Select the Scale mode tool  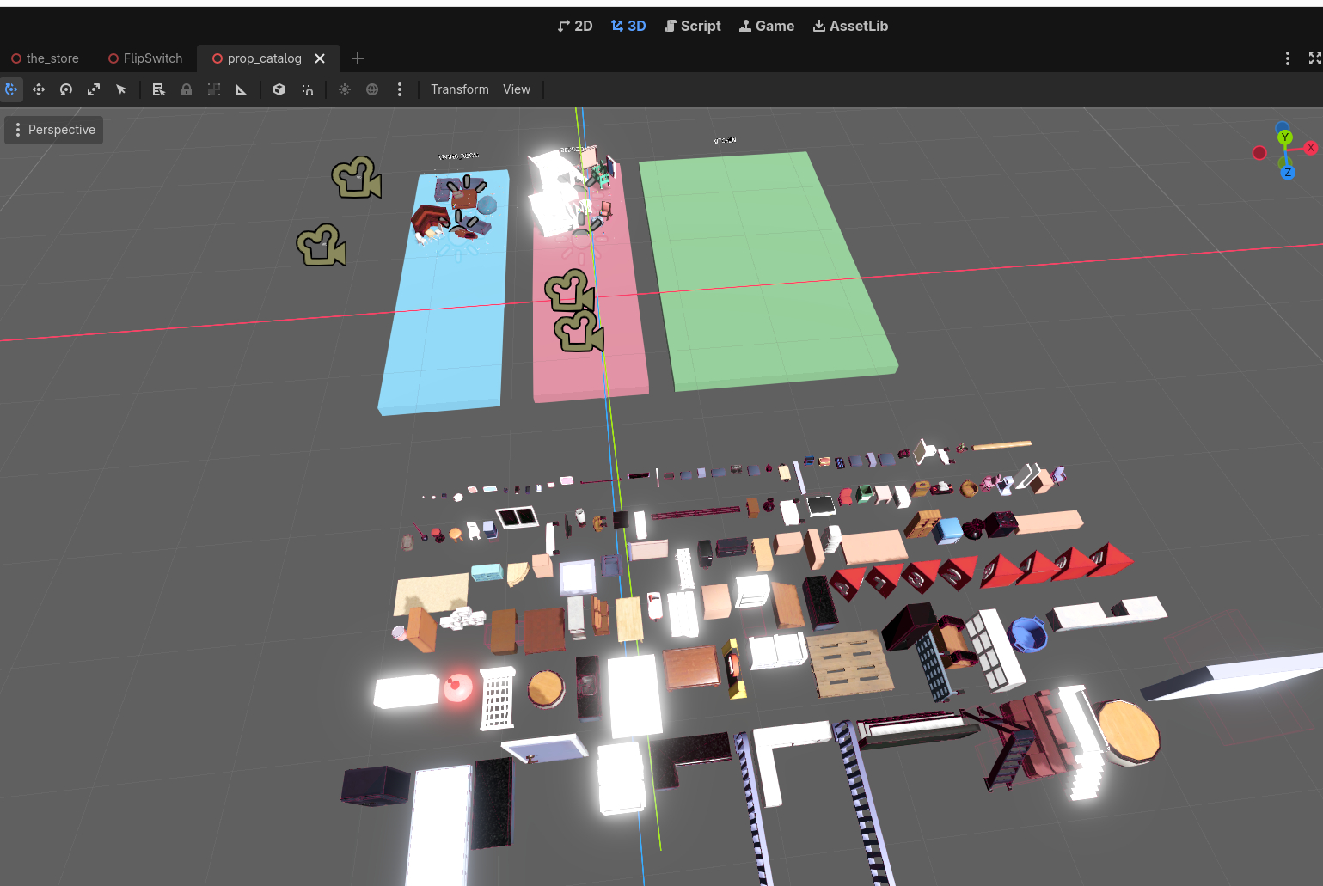pos(94,89)
